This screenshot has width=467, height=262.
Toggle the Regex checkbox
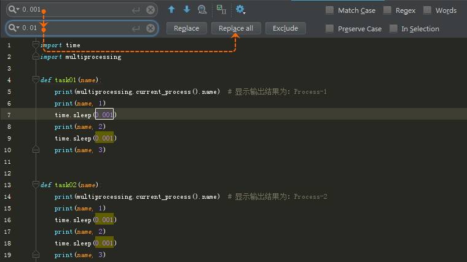point(388,10)
